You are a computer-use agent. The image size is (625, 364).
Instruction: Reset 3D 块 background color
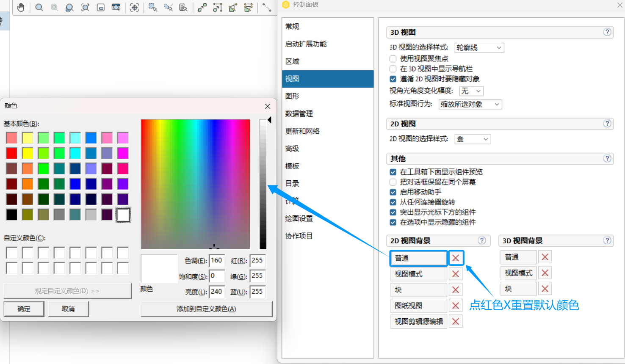tap(545, 289)
